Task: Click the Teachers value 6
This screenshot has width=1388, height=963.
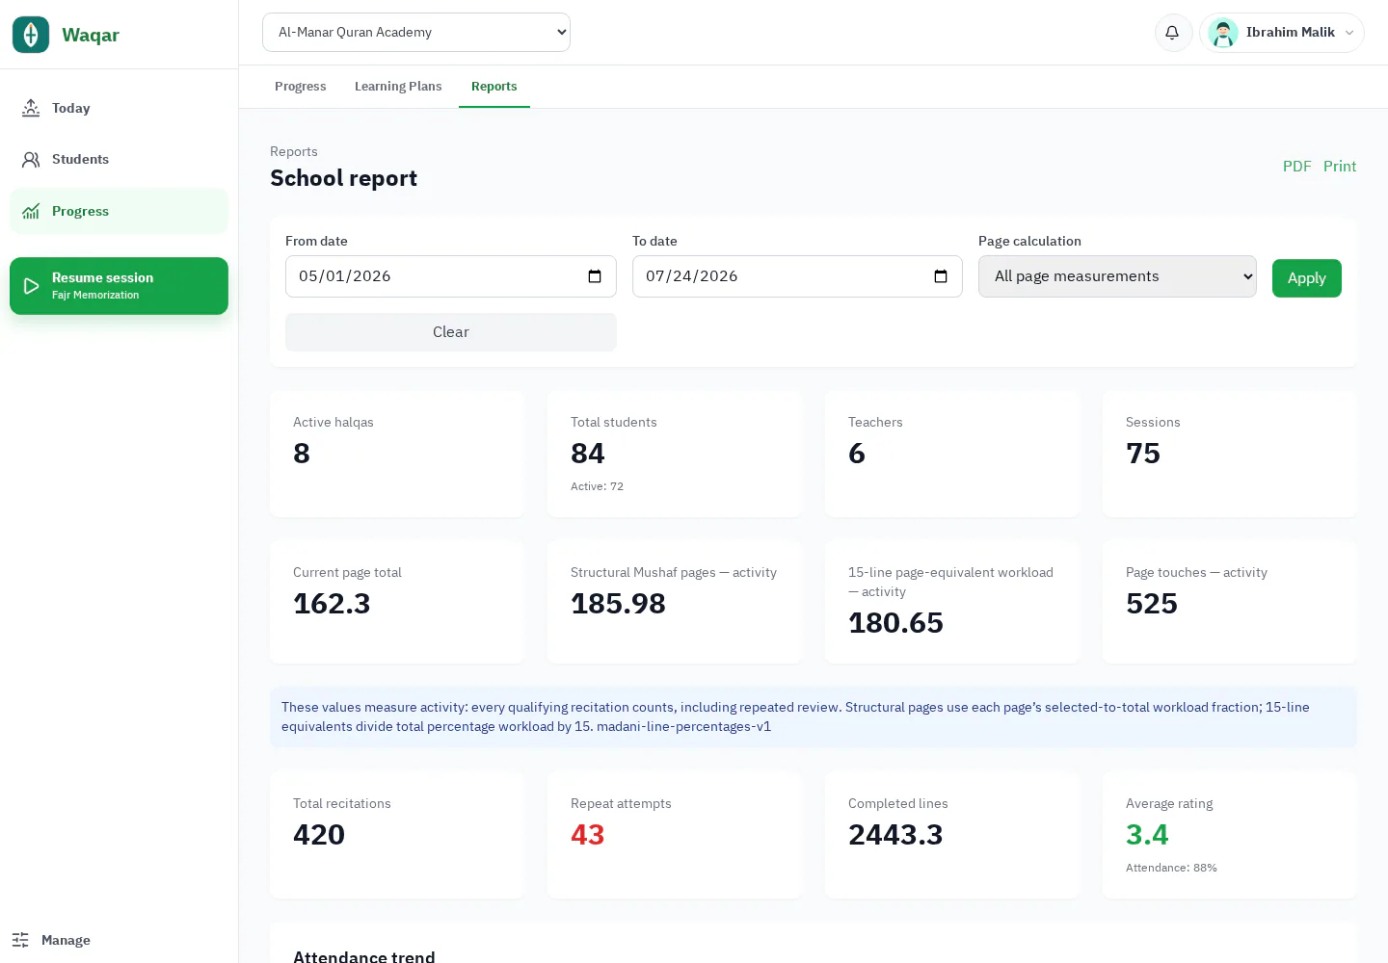Action: 857,454
